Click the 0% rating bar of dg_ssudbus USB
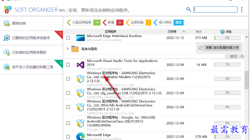 (x=227, y=93)
